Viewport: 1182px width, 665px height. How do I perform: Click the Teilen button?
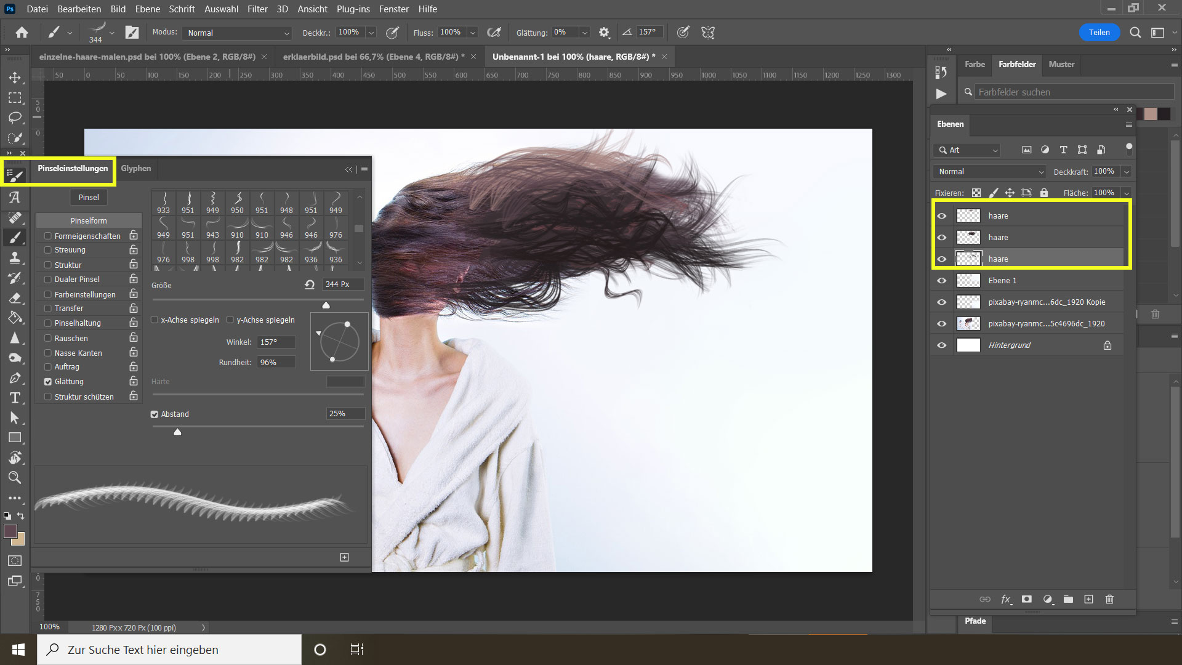click(1099, 33)
